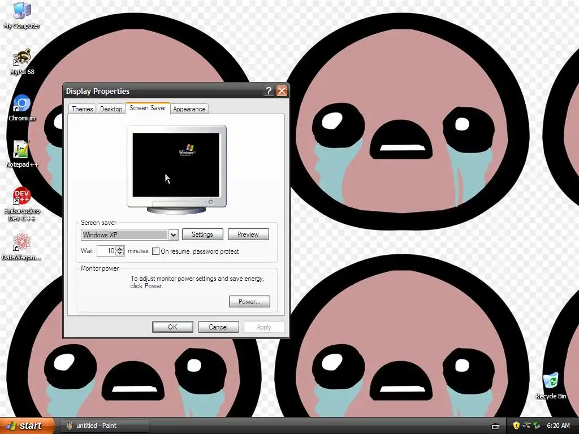
Task: Confirm with the OK button
Action: click(x=172, y=327)
